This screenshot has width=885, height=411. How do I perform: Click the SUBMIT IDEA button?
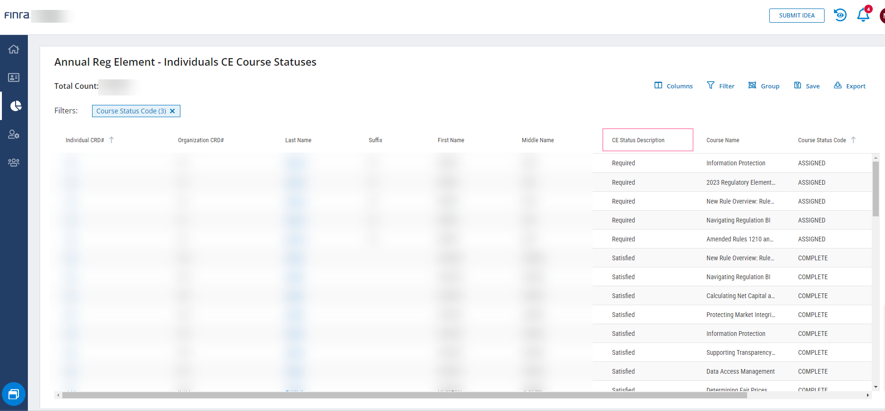tap(796, 16)
